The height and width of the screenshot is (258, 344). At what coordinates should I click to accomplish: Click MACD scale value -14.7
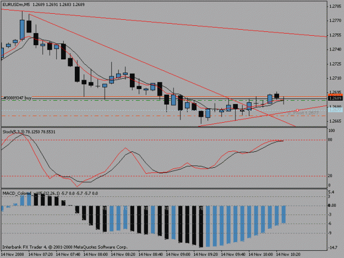(x=332, y=248)
